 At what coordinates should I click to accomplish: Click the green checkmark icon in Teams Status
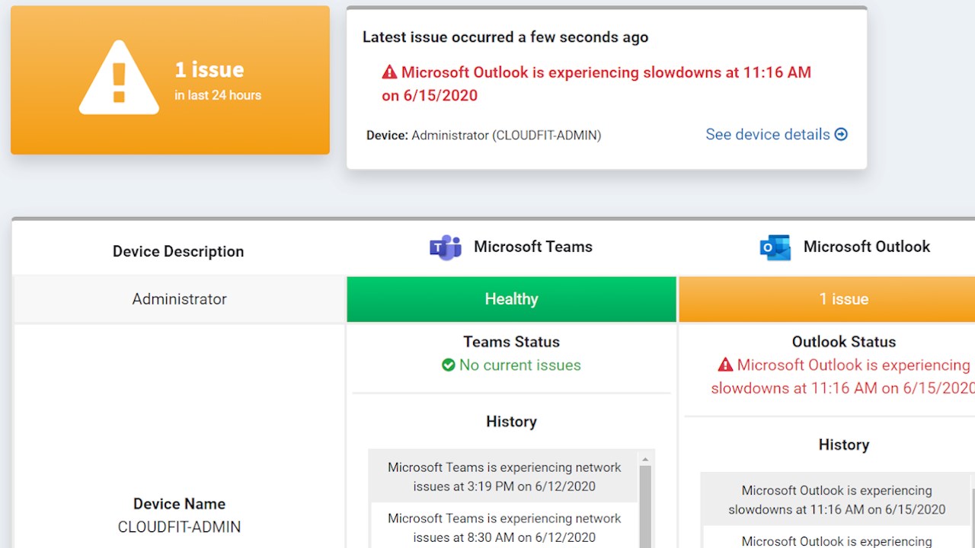click(449, 365)
